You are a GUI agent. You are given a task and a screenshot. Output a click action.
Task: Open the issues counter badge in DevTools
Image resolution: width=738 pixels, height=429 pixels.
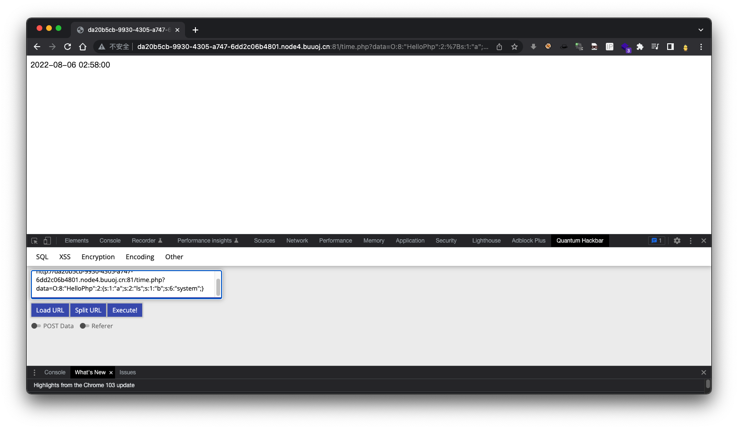657,241
